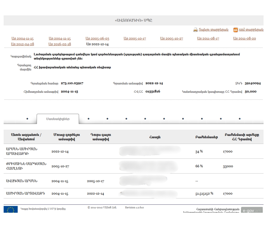Open the last dot tab on the right
This screenshot has width=269, height=227.
pos(240,119)
